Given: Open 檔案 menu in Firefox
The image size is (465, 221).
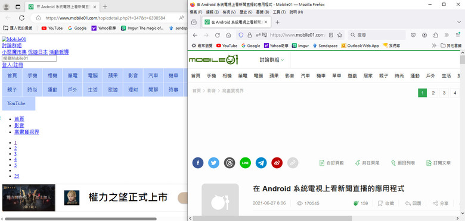Looking at the screenshot, I should coord(196,12).
